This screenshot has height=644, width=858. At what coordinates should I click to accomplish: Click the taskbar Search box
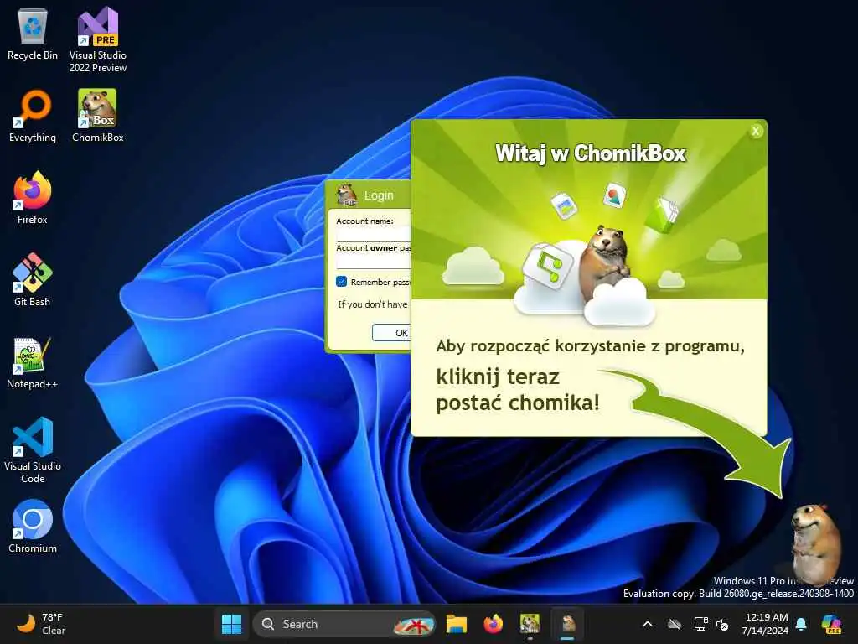344,624
